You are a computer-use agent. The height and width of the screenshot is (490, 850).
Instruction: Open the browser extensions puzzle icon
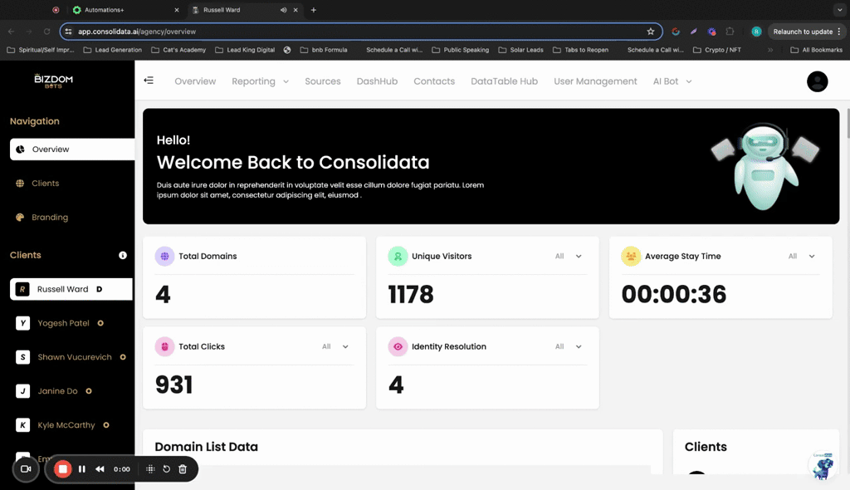(x=730, y=32)
